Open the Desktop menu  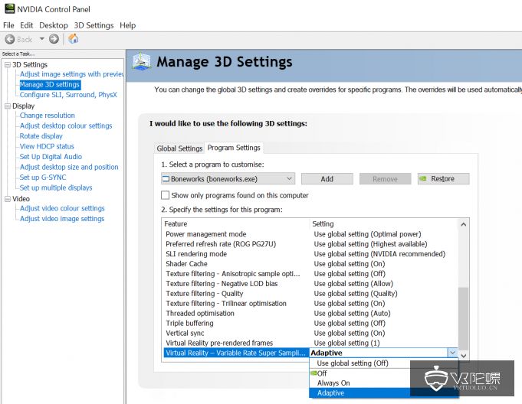click(x=53, y=25)
